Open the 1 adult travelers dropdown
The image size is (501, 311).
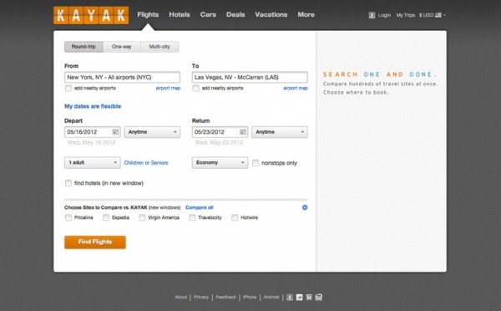pos(93,162)
